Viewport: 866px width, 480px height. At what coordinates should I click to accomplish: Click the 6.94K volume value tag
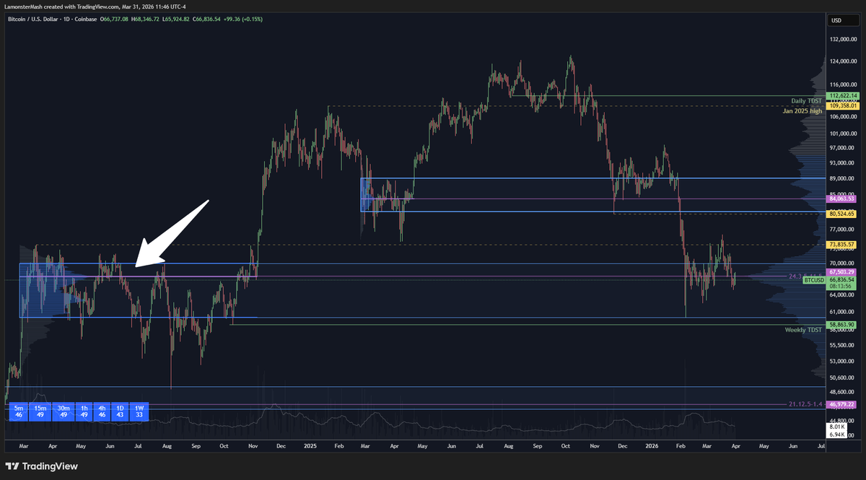coord(836,435)
